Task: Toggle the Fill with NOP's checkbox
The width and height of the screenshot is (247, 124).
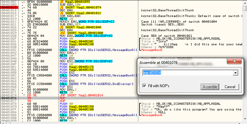Action: (144, 86)
